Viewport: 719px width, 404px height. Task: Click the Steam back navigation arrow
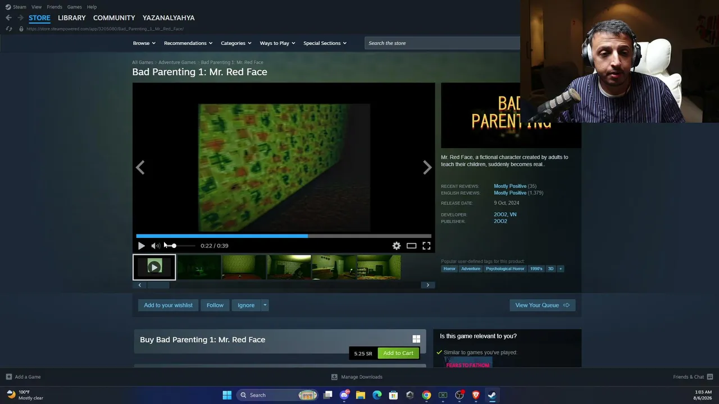point(8,18)
